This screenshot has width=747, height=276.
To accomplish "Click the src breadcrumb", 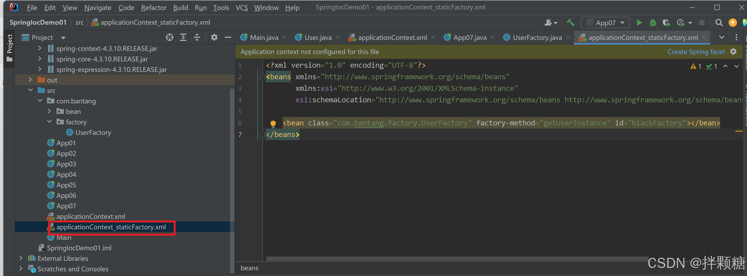I will [79, 23].
